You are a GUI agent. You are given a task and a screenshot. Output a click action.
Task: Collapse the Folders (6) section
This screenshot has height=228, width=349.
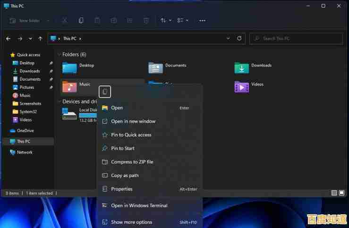[59, 55]
